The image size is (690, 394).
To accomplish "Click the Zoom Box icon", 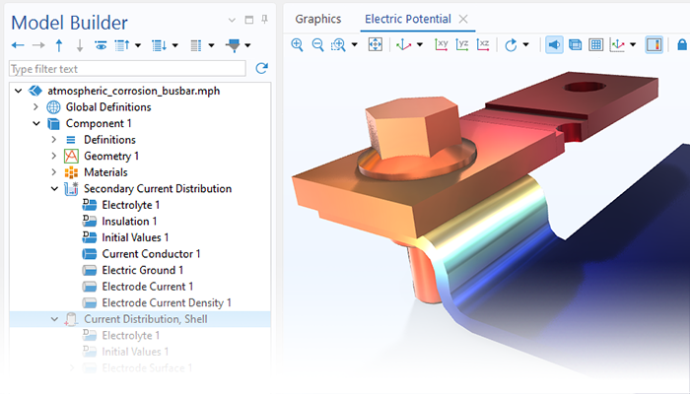I will 338,44.
